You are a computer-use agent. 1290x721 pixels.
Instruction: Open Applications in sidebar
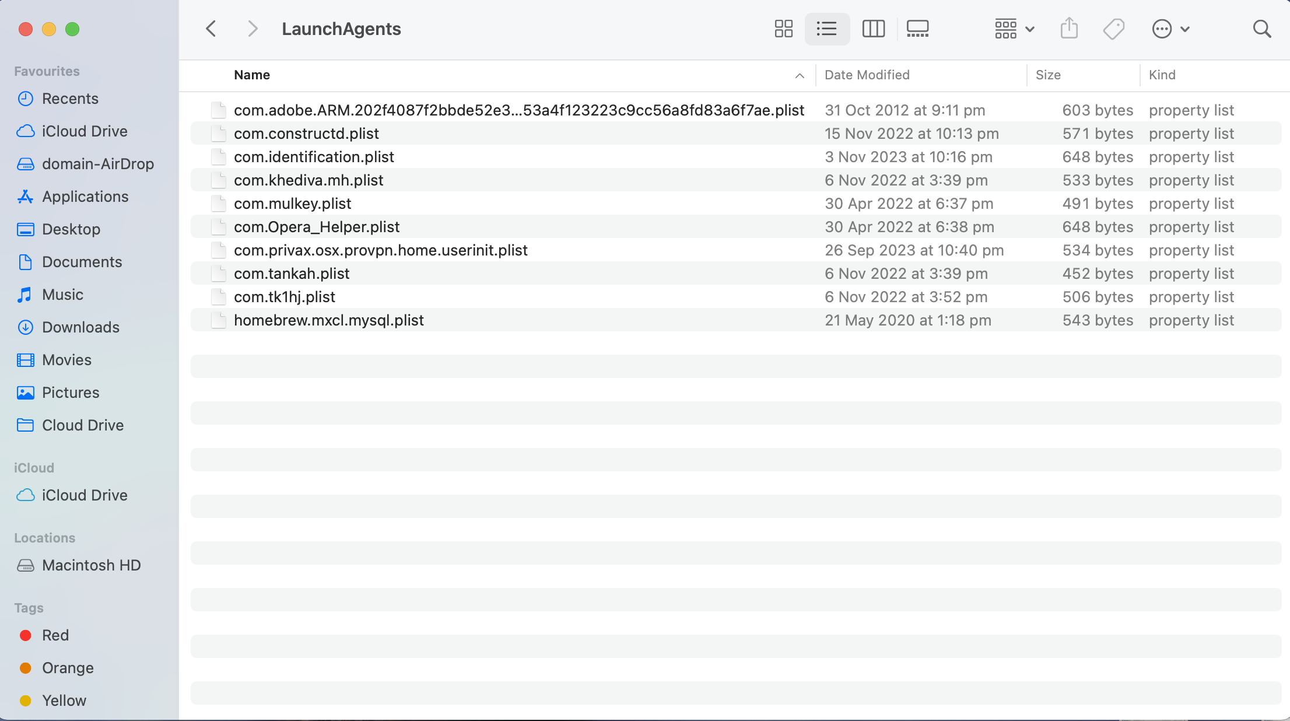coord(85,197)
